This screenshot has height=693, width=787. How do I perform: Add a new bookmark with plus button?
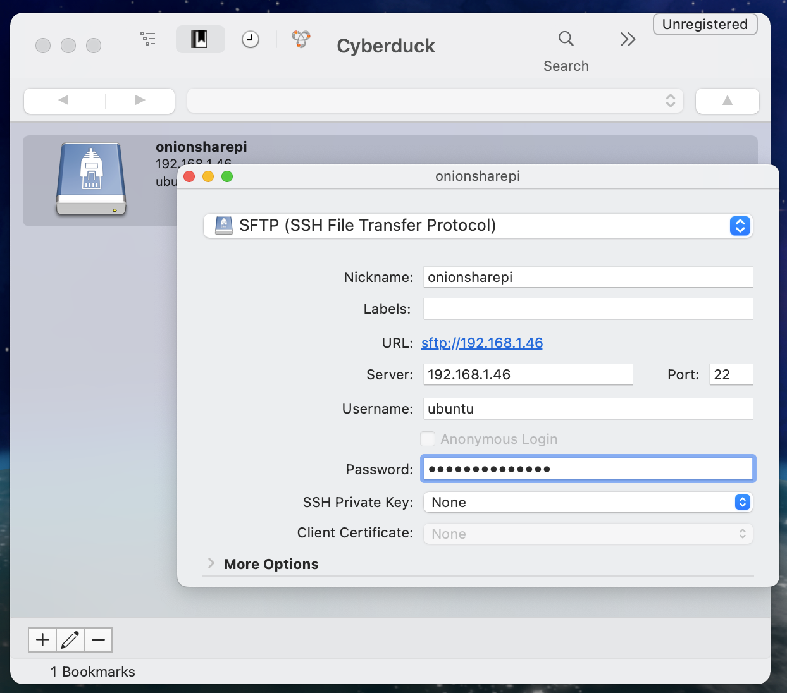coord(42,640)
